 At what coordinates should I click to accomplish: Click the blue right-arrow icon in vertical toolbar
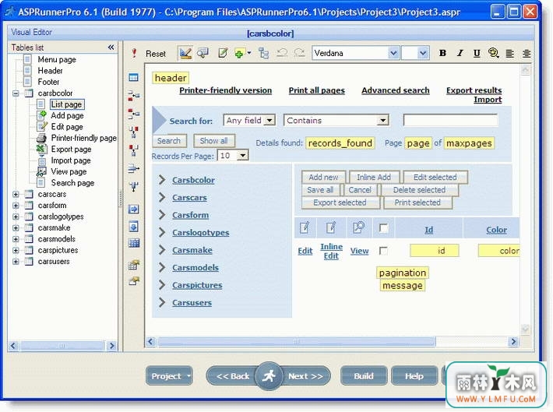point(133,210)
